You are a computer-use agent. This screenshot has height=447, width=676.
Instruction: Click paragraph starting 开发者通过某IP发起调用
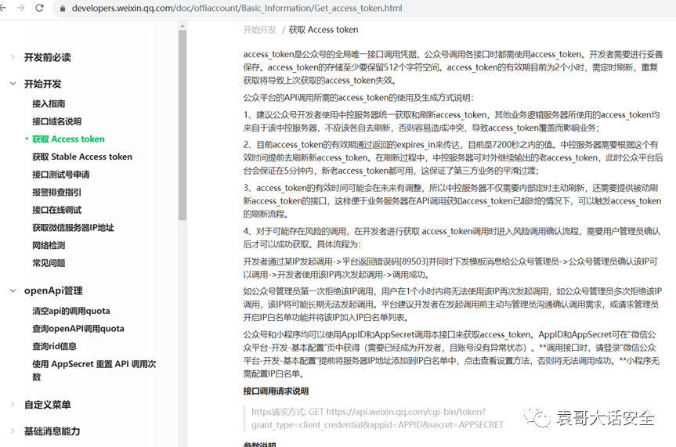(450, 268)
